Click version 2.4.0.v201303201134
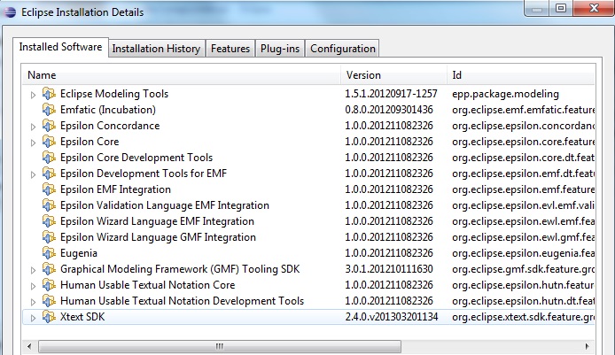 (x=392, y=317)
